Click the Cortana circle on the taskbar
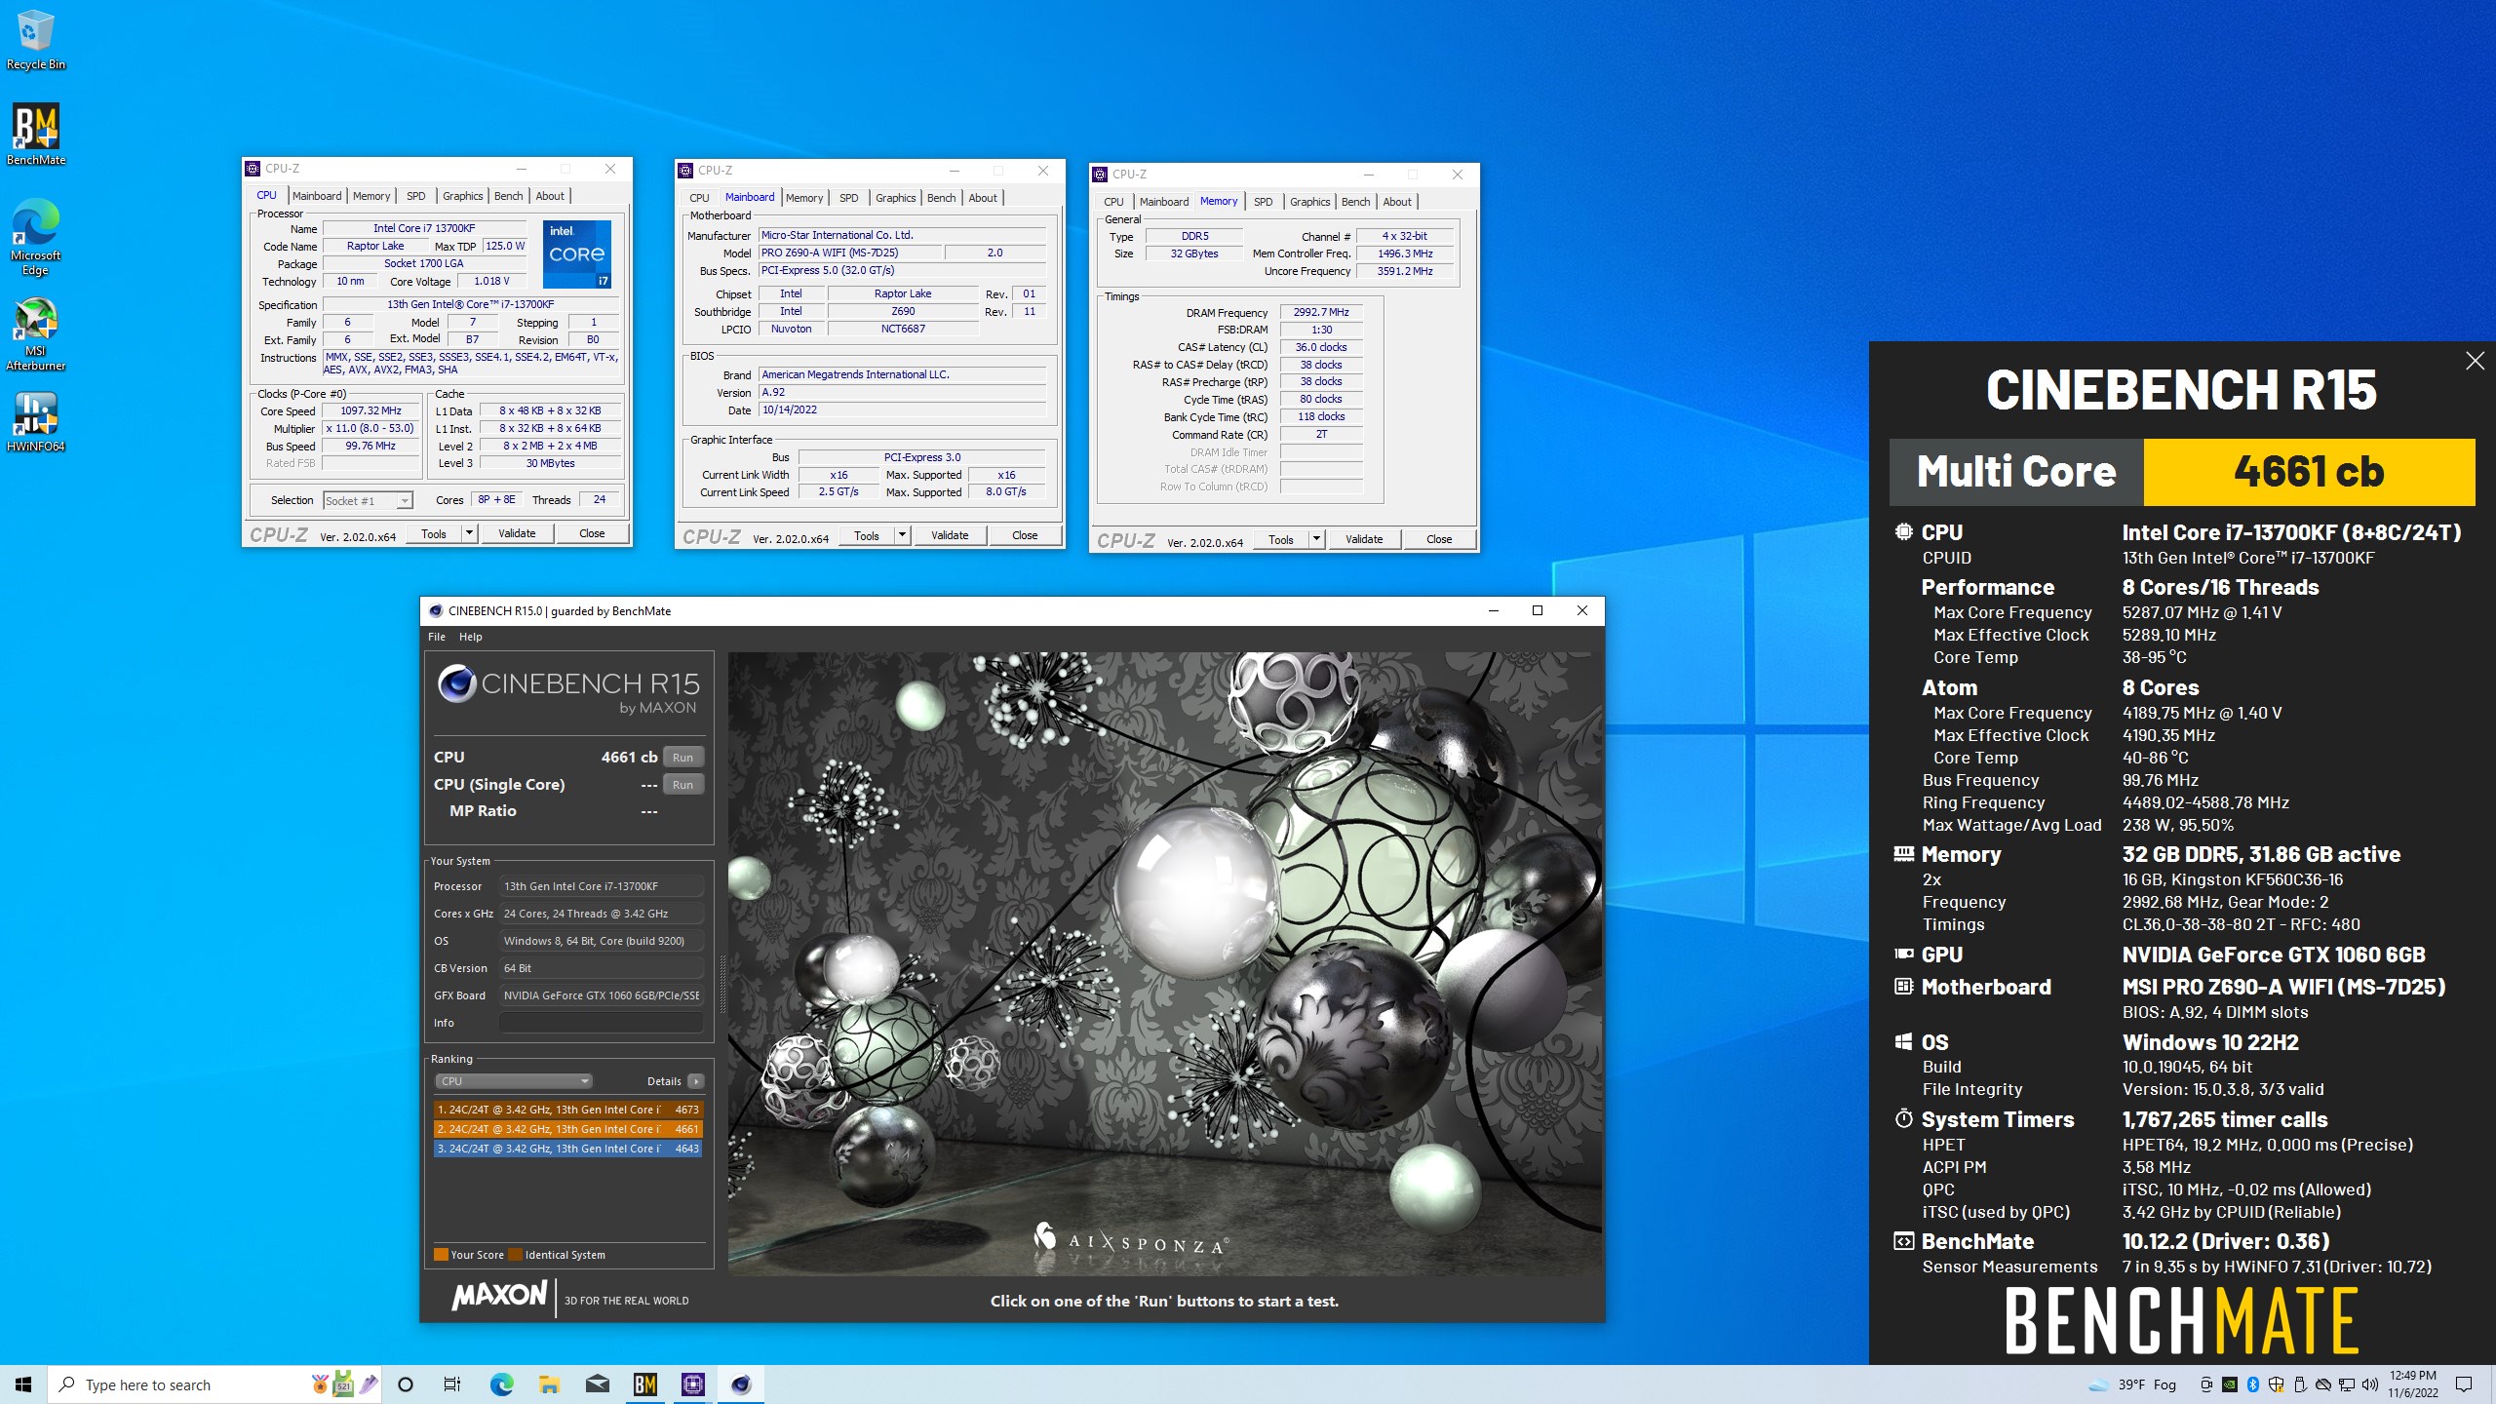2496x1404 pixels. (x=406, y=1384)
